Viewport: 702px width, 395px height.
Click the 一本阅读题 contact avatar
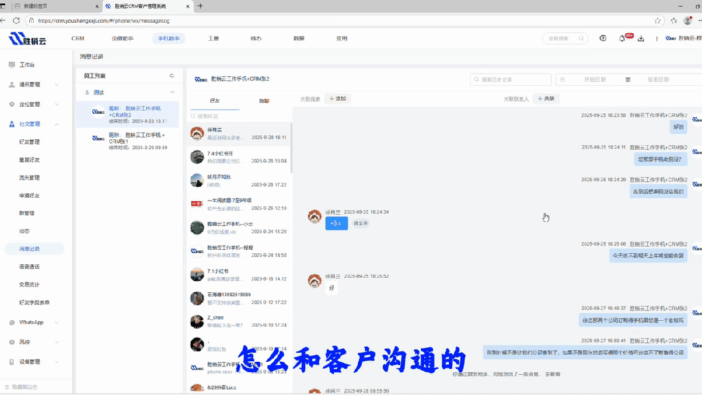pyautogui.click(x=197, y=204)
